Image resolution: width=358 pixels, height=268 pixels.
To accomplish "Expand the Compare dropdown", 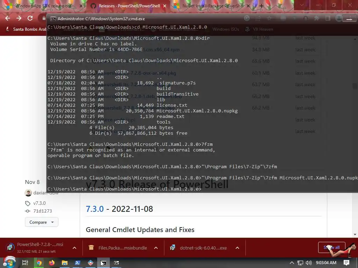I will (x=42, y=222).
